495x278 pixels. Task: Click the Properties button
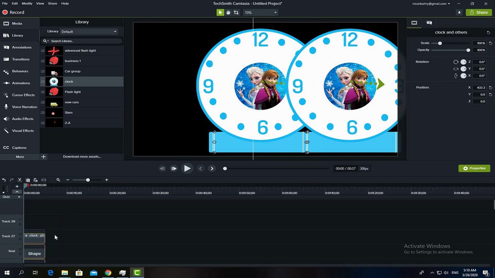(475, 168)
